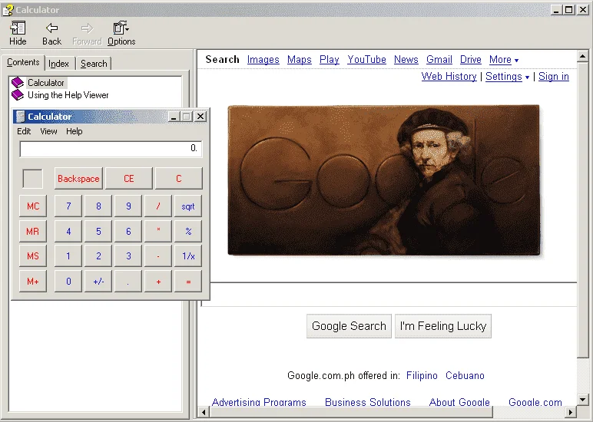
Task: Click the Calculator window title icon
Action: [x=21, y=117]
